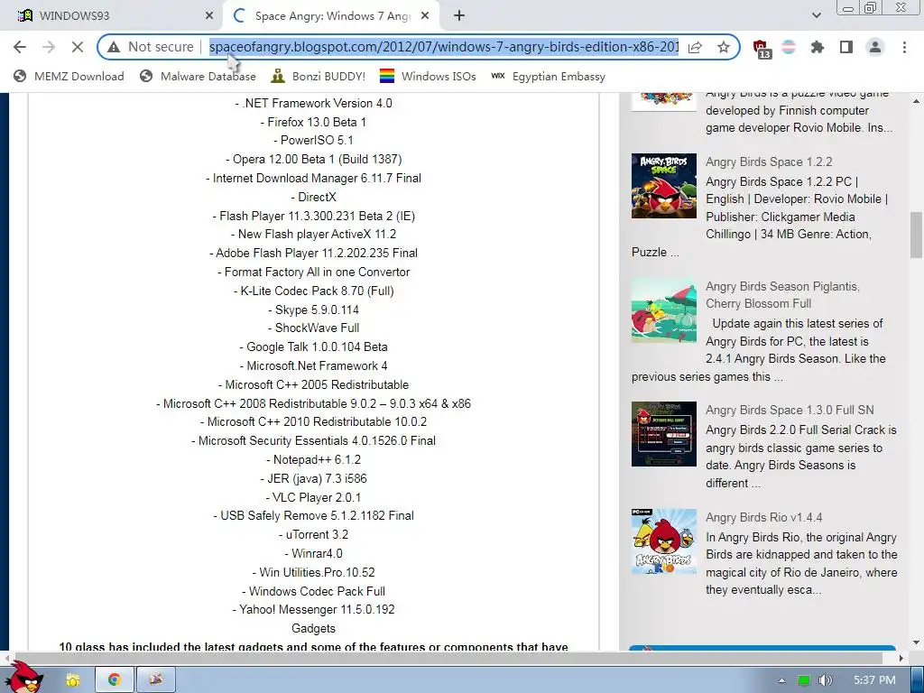Viewport: 924px width, 693px height.
Task: Open Chrome three-dot menu
Action: (x=904, y=47)
